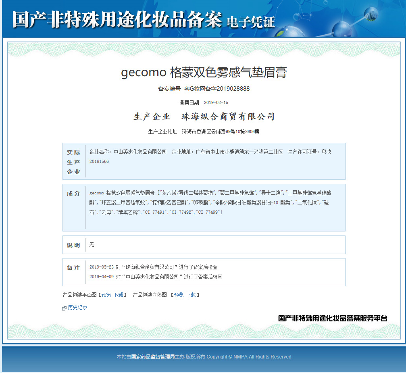The image size is (406, 373).
Task: Click the filing date 2019-02-15
Action: click(x=216, y=102)
